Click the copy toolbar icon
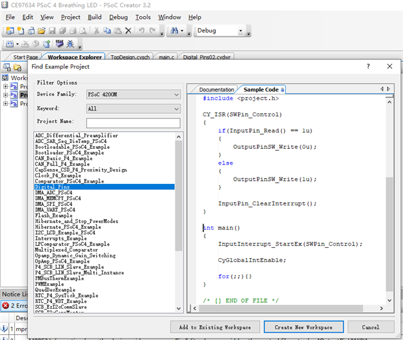403x340 pixels. coord(107,31)
